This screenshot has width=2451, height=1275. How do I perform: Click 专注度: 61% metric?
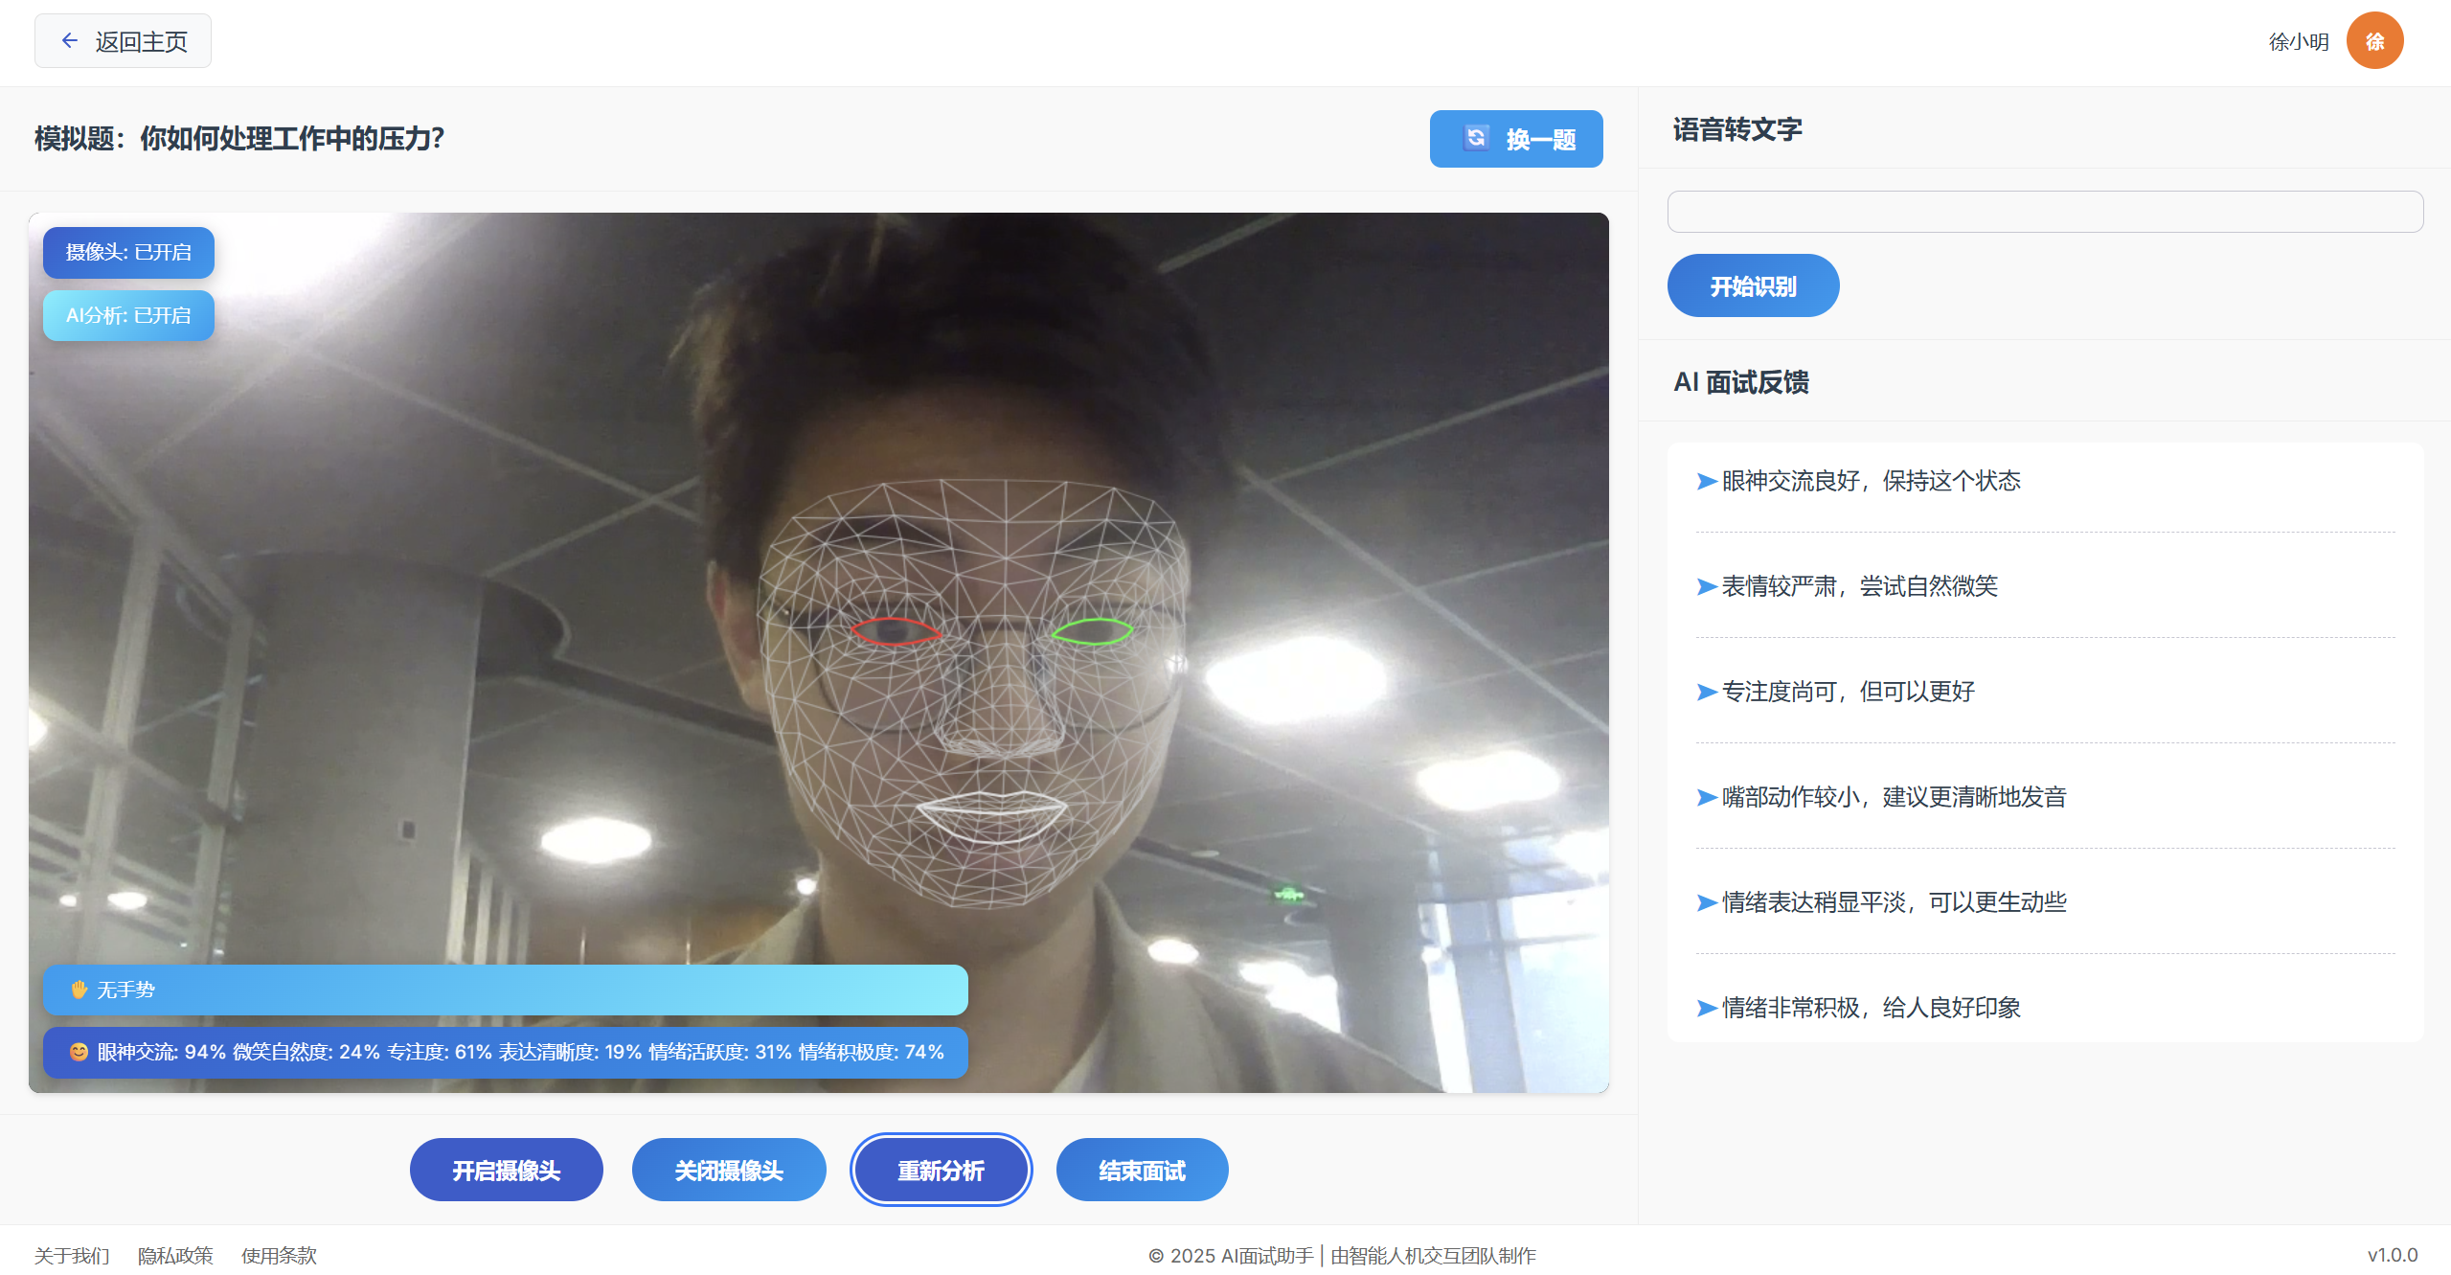(439, 1052)
